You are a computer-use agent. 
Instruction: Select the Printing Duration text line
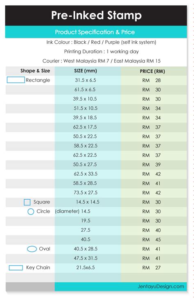click(102, 52)
